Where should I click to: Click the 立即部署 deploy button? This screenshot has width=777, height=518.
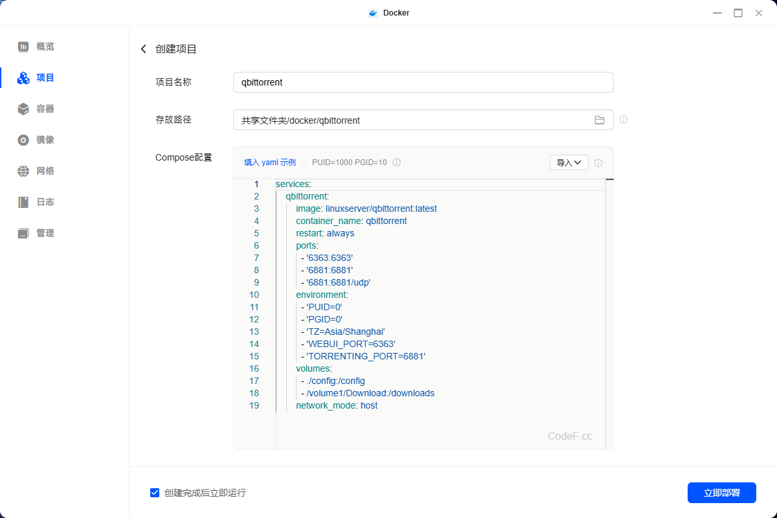tap(722, 493)
